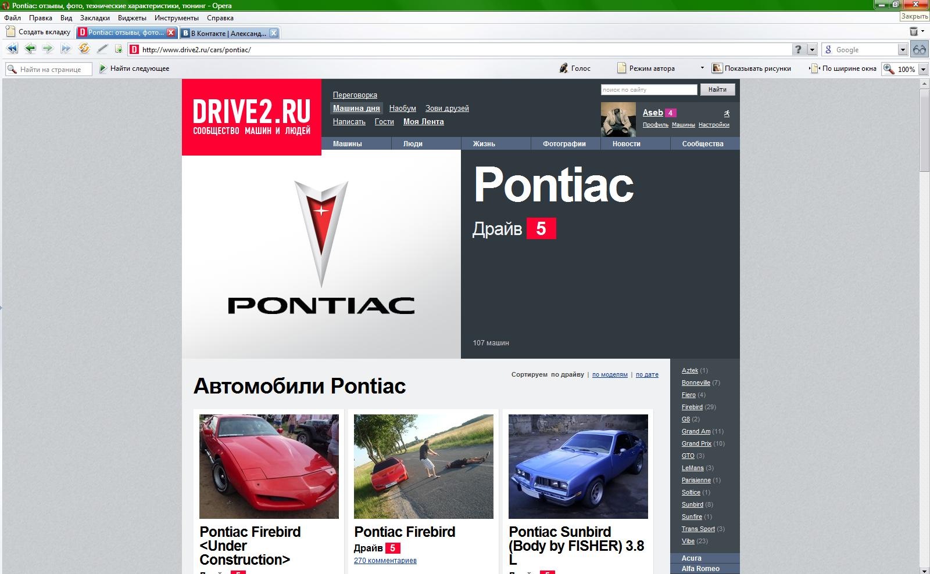Click the Aseb user avatar

618,119
